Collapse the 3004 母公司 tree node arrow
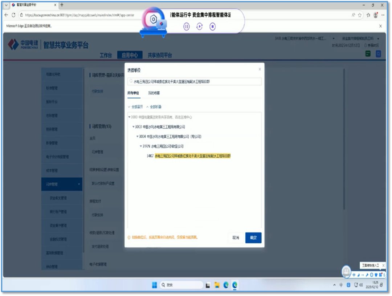Image resolution: width=392 pixels, height=296 pixels. tap(137, 136)
